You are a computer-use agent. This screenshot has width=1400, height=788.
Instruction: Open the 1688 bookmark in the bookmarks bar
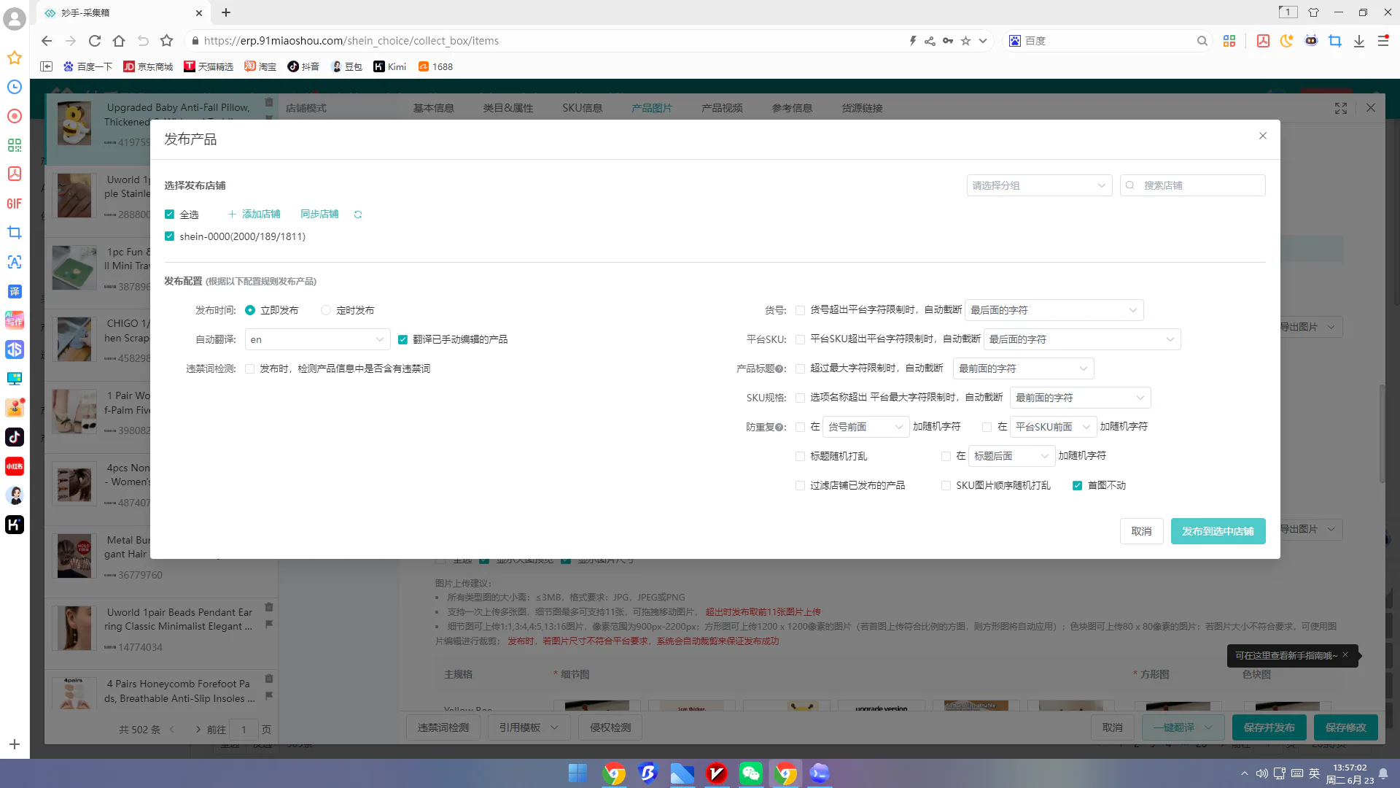[435, 66]
